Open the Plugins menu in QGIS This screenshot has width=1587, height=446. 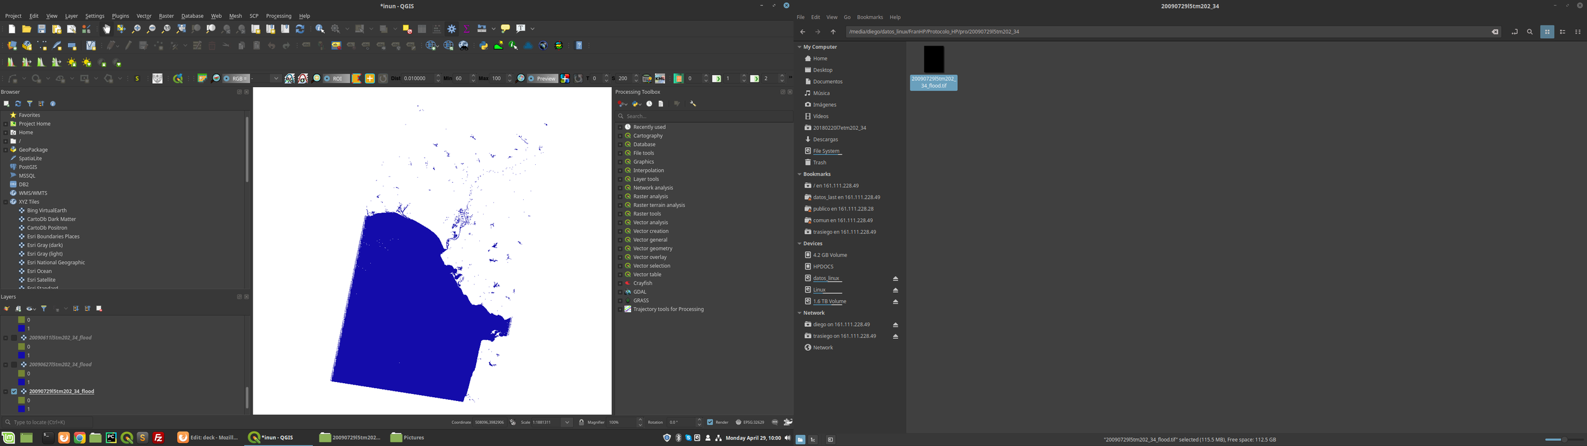tap(120, 16)
